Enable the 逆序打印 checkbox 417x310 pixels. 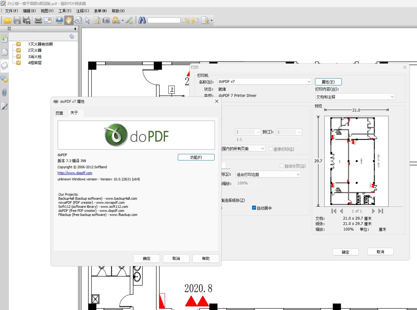pos(271,149)
